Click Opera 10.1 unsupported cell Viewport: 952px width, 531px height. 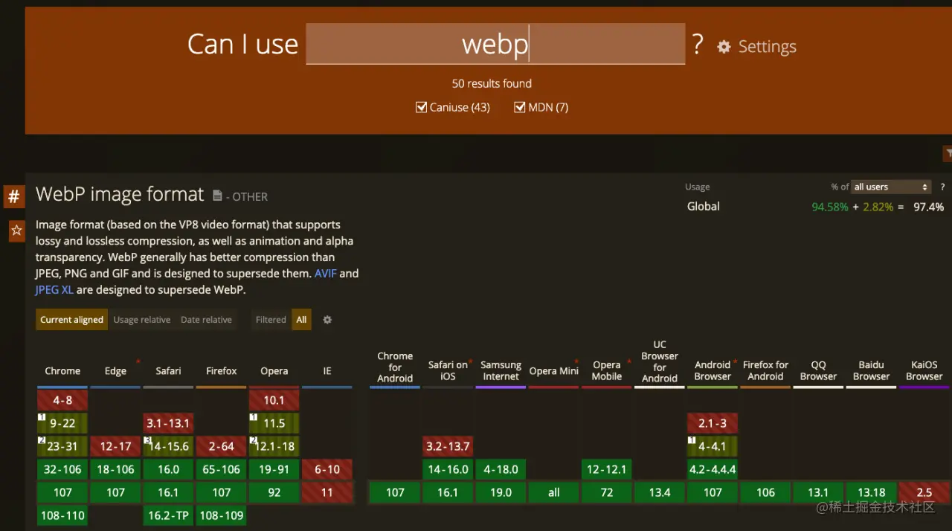click(x=274, y=400)
